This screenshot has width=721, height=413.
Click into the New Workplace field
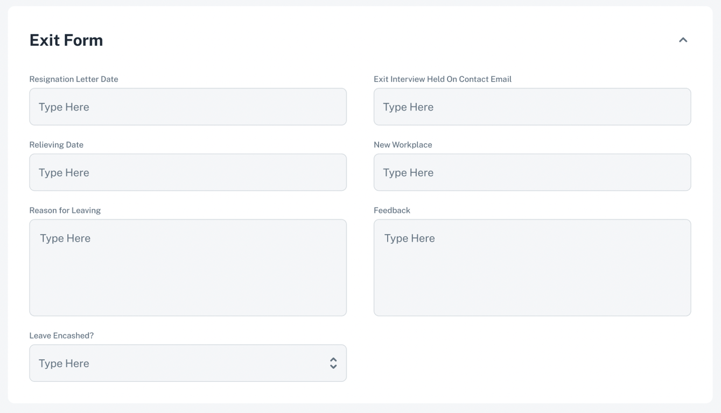point(532,172)
